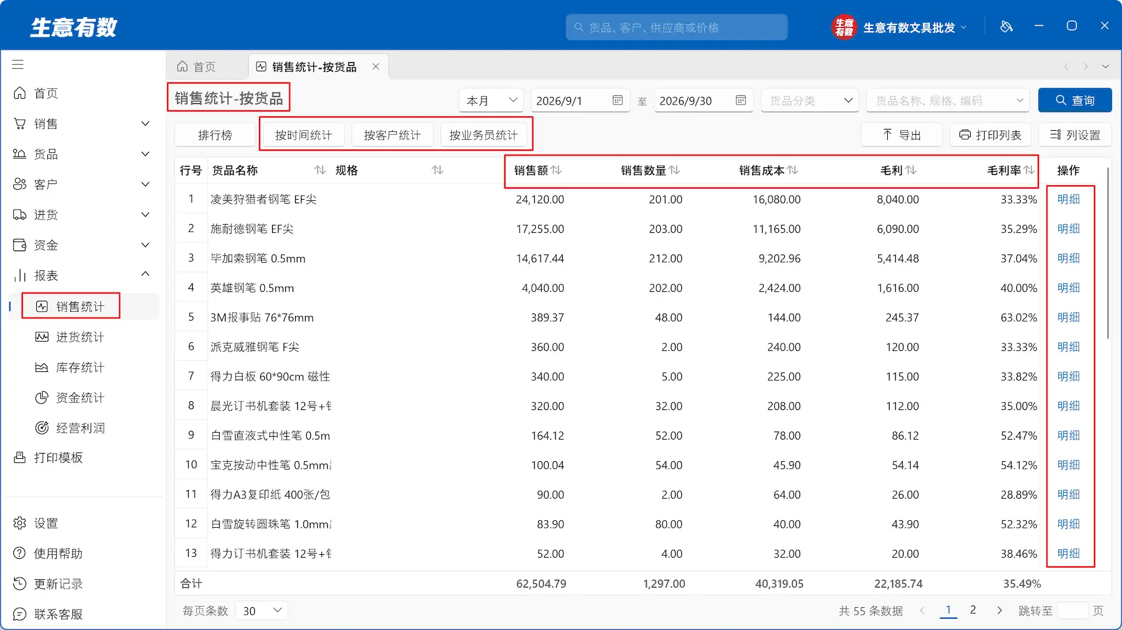Sort by 销售额 column arrows

point(556,170)
